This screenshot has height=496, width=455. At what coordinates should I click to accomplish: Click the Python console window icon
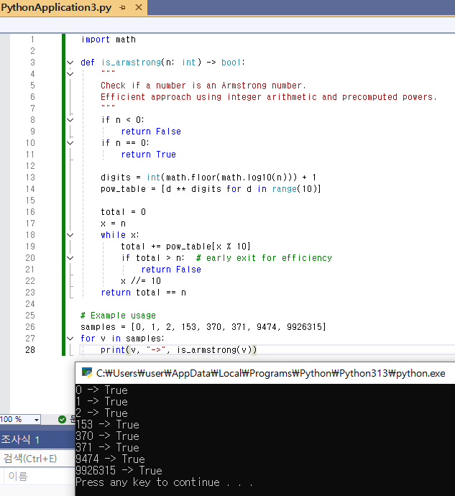pyautogui.click(x=87, y=373)
